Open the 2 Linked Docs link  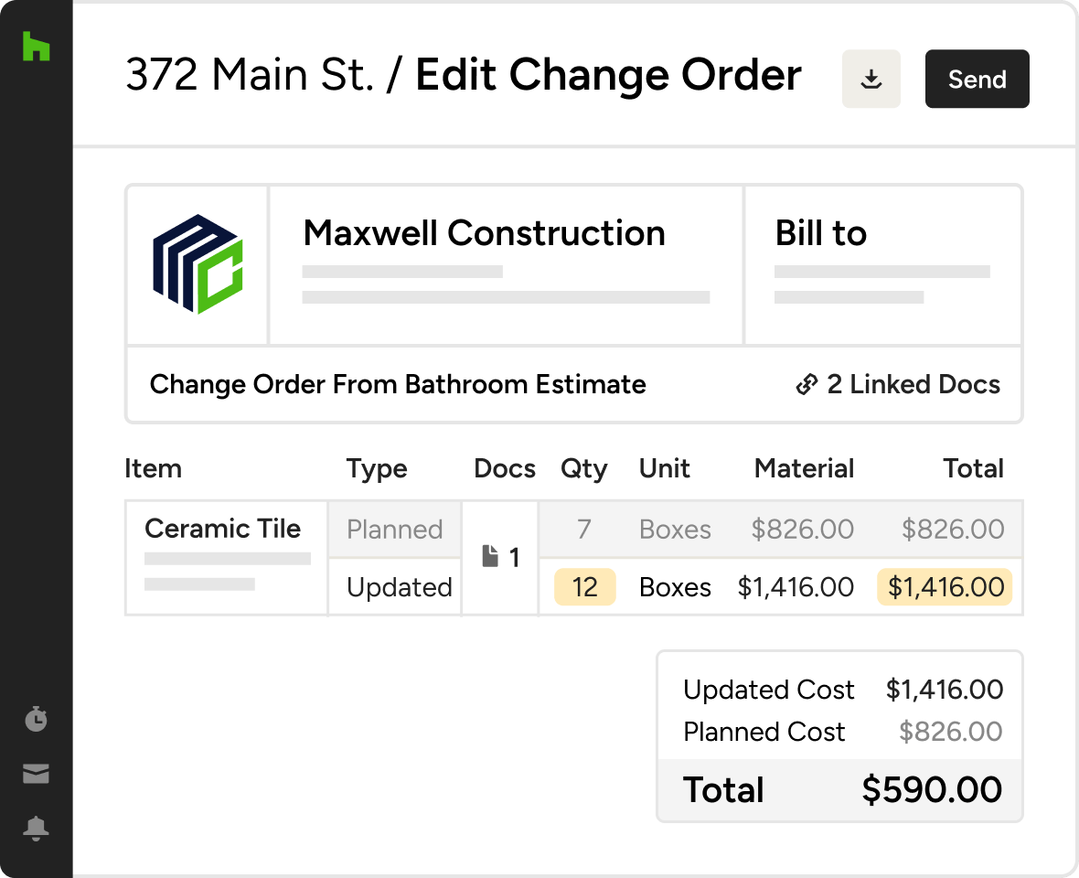(x=913, y=385)
